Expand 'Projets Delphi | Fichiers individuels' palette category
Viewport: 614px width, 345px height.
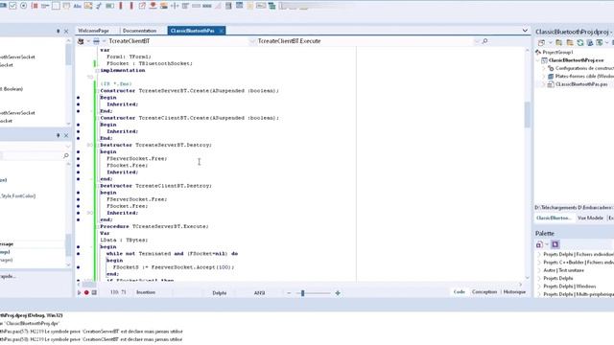539,254
